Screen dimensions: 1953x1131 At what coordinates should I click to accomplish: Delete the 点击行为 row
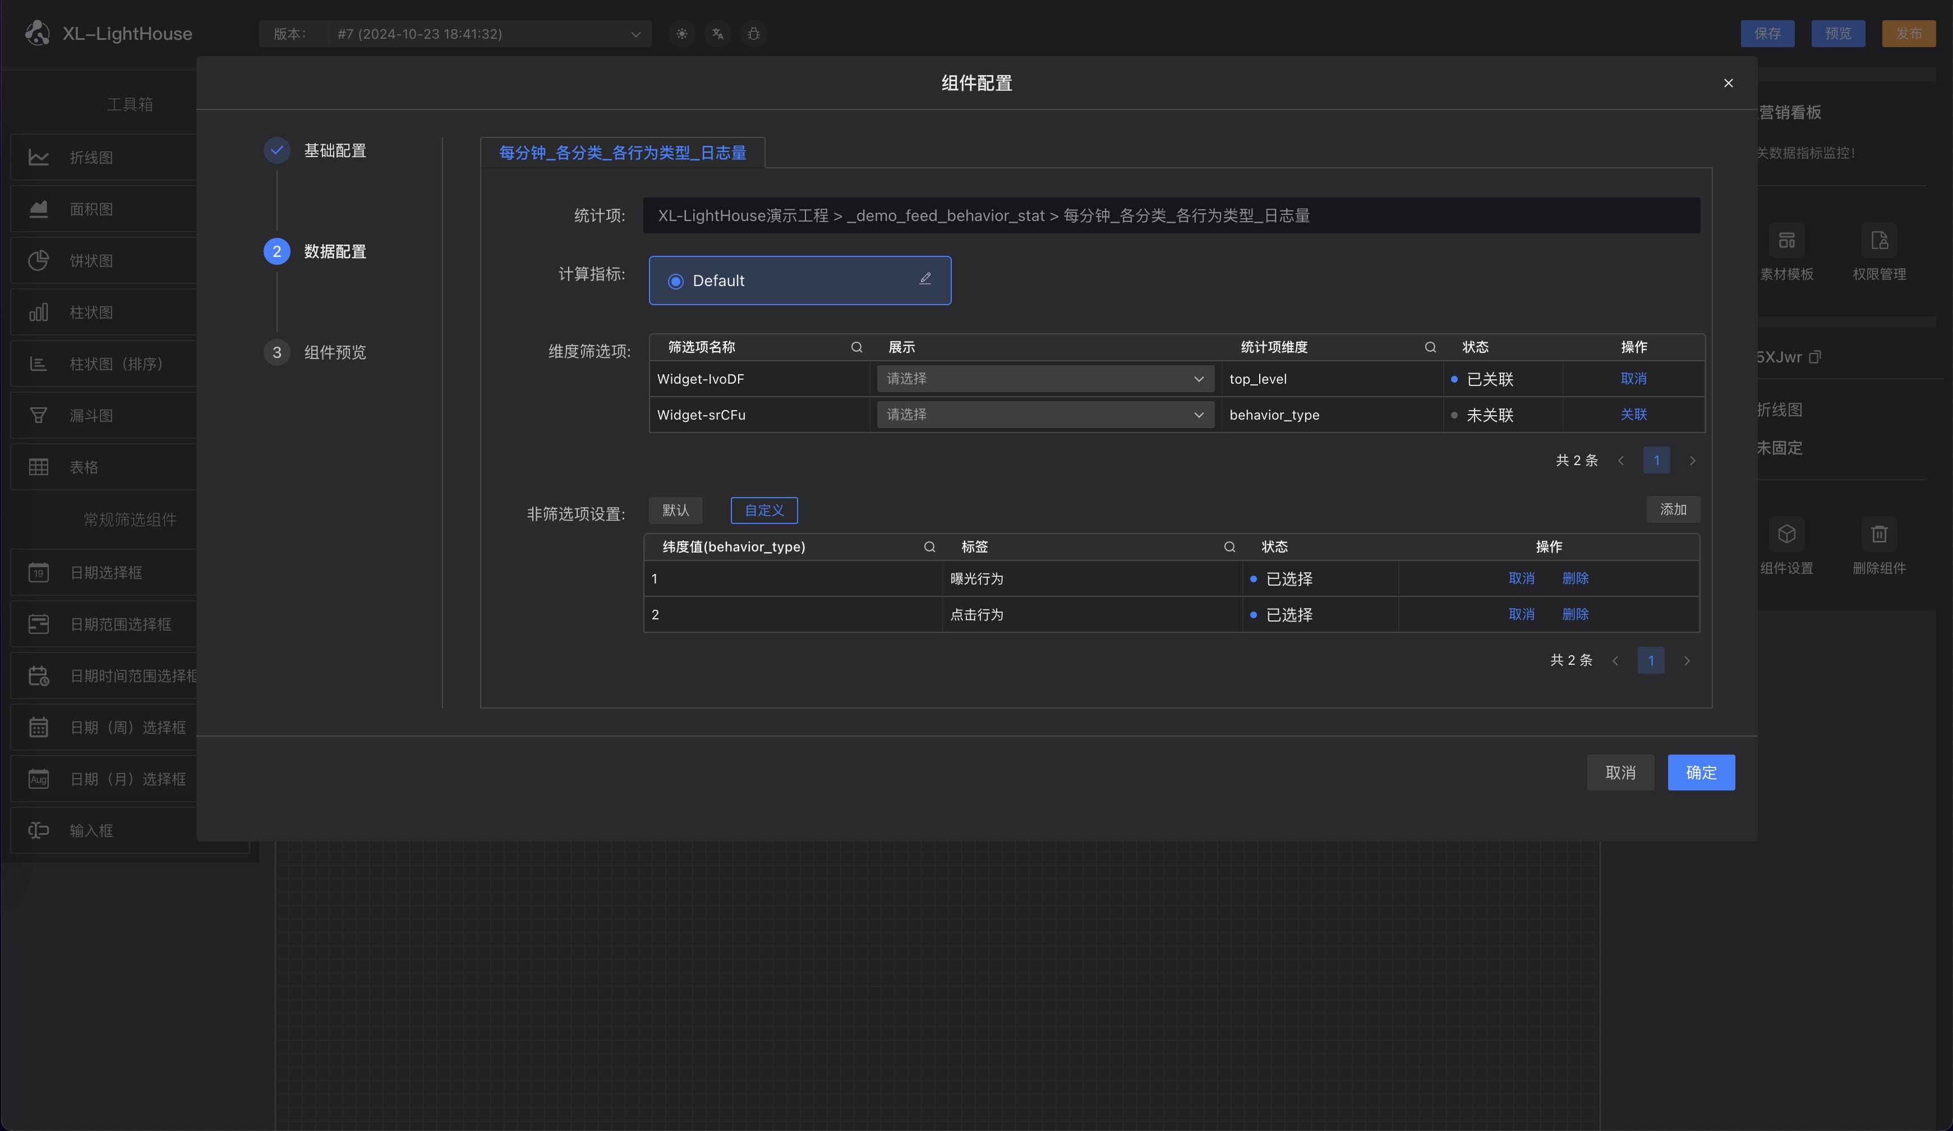[1575, 615]
